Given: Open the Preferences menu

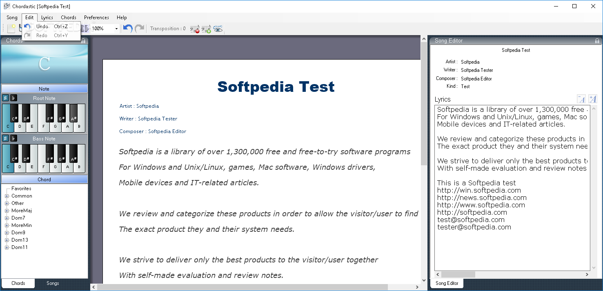Looking at the screenshot, I should coord(96,18).
